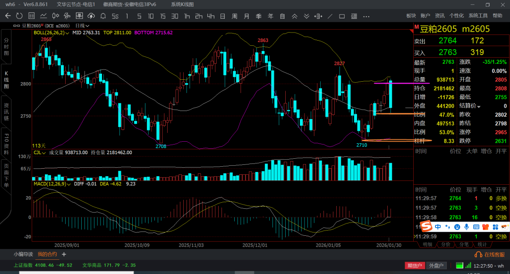Toggle the 1h period chart

187,16
